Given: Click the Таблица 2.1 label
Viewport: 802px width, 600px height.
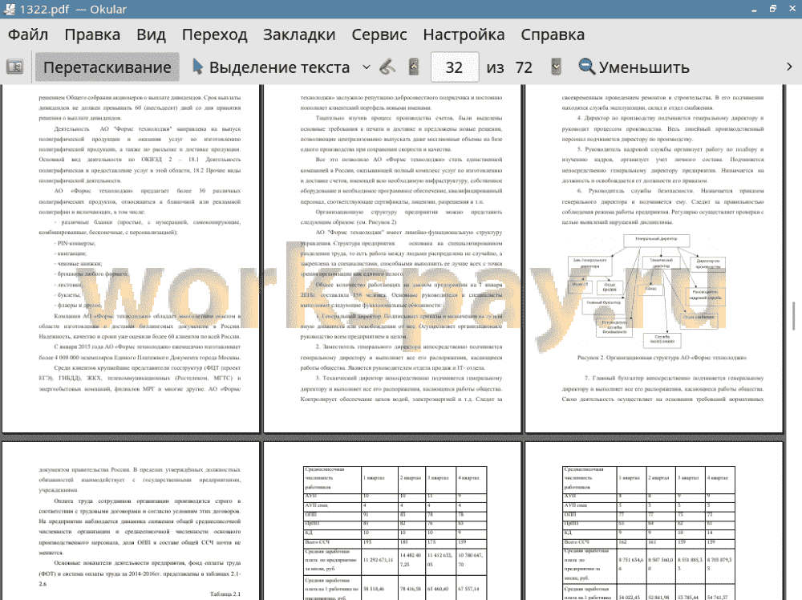Looking at the screenshot, I should 225,594.
